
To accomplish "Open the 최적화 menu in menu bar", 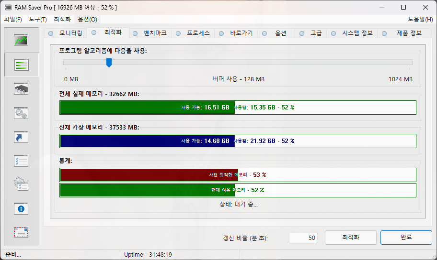I will (x=62, y=20).
